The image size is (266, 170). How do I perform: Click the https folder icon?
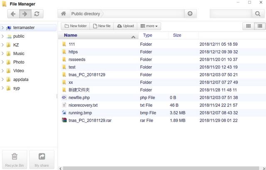coord(64,52)
